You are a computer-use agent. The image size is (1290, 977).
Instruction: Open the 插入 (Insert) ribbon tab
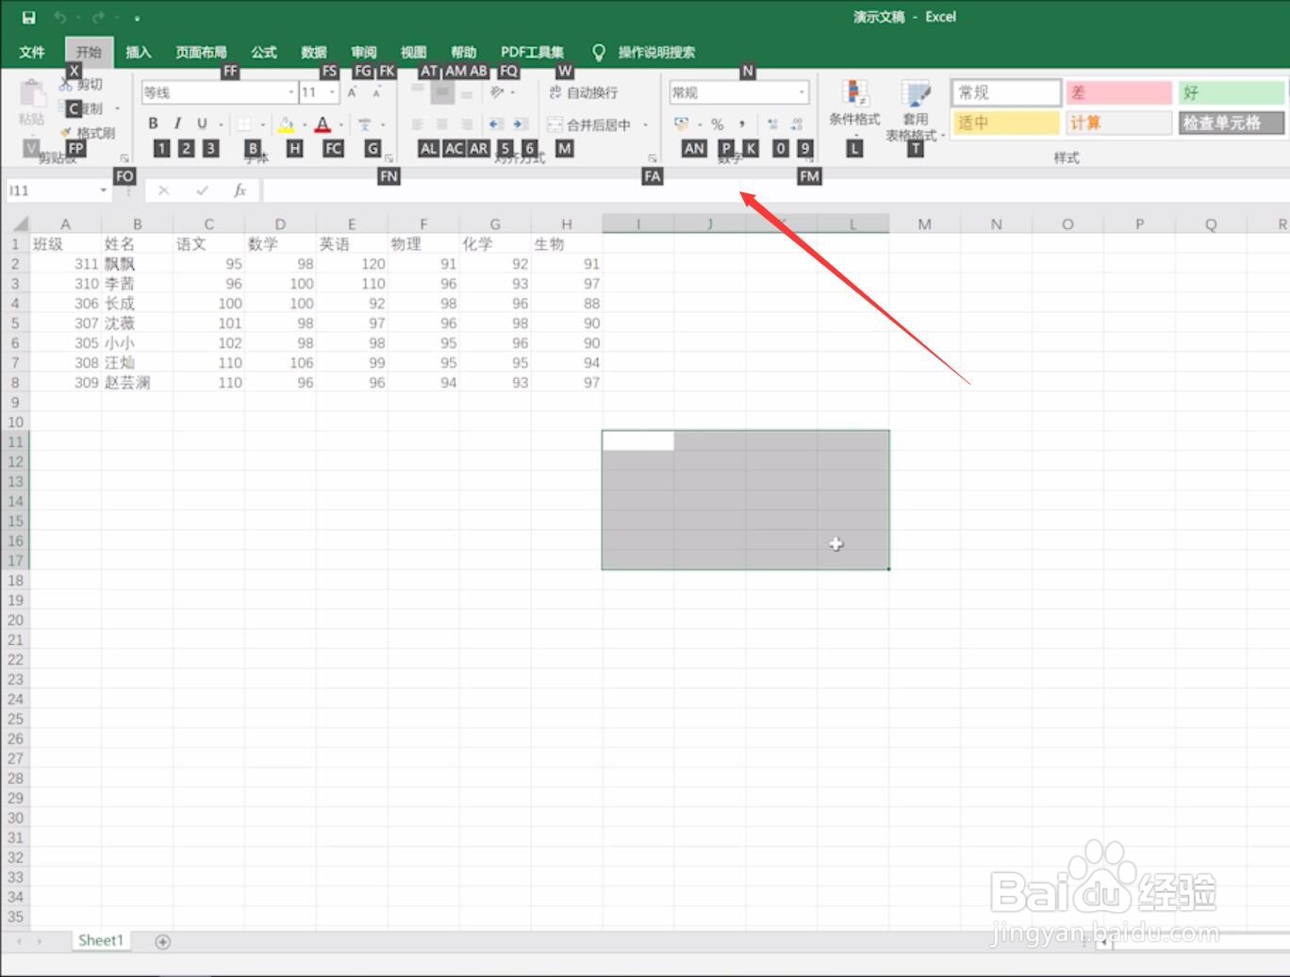139,52
